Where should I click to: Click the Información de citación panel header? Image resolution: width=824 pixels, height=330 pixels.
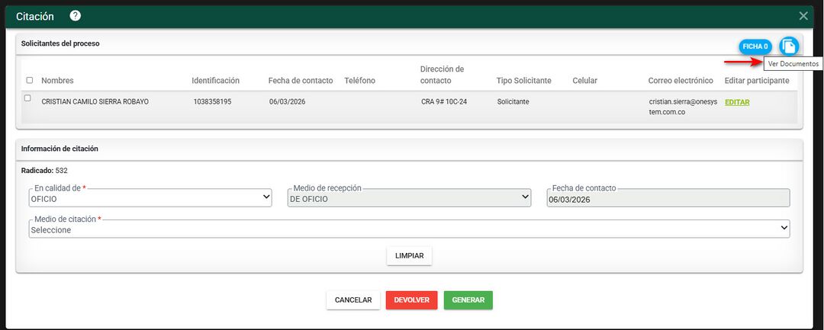(x=60, y=149)
